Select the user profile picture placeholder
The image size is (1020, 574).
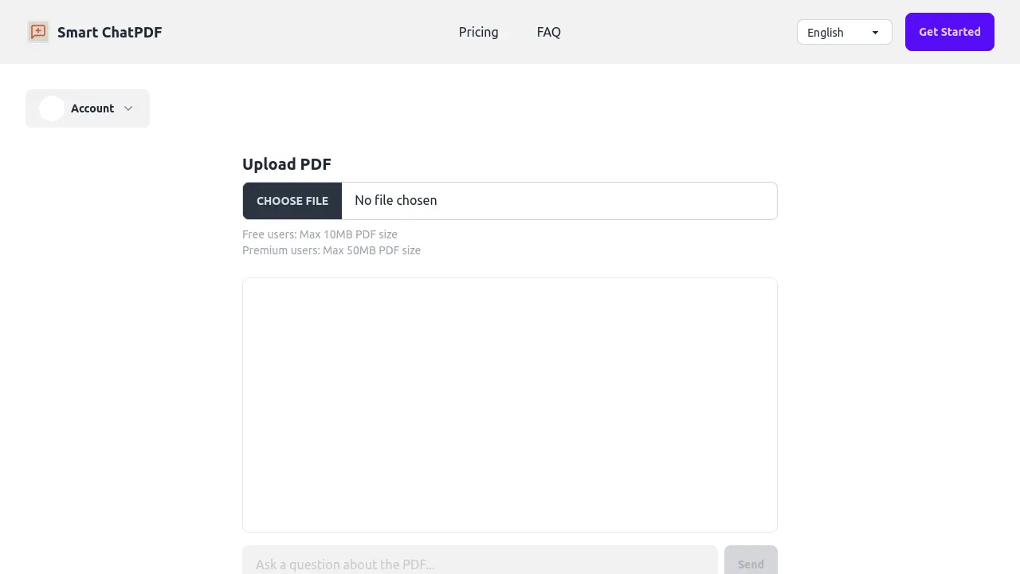click(x=52, y=108)
